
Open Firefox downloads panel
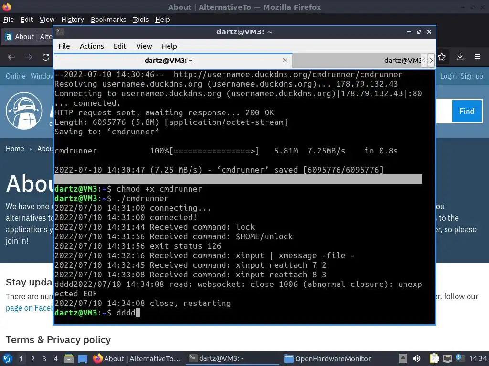coord(460,57)
